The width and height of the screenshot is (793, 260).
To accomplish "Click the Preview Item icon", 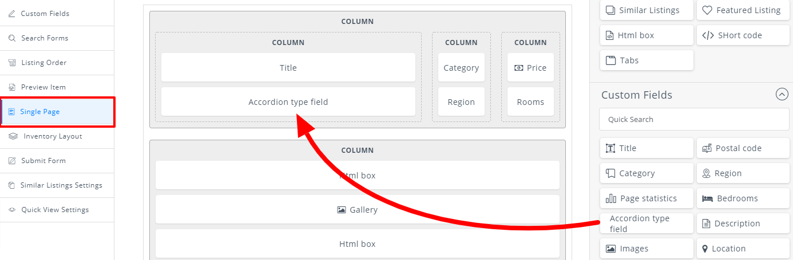I will click(x=12, y=87).
